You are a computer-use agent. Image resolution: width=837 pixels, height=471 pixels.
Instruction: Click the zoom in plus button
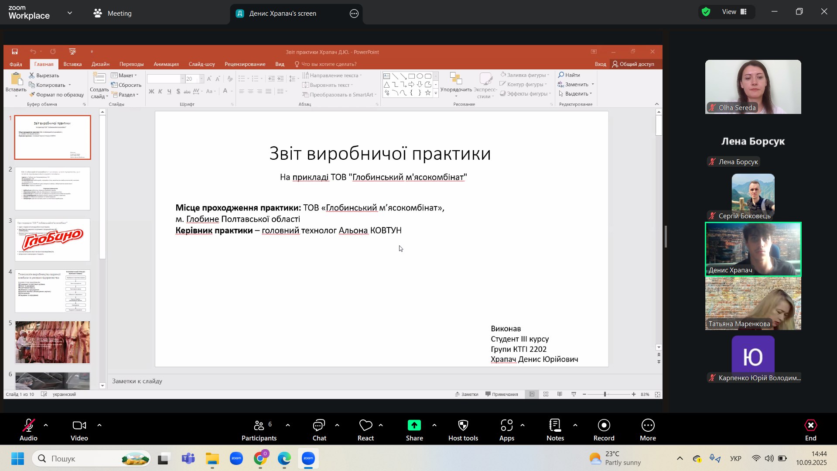[x=633, y=394]
